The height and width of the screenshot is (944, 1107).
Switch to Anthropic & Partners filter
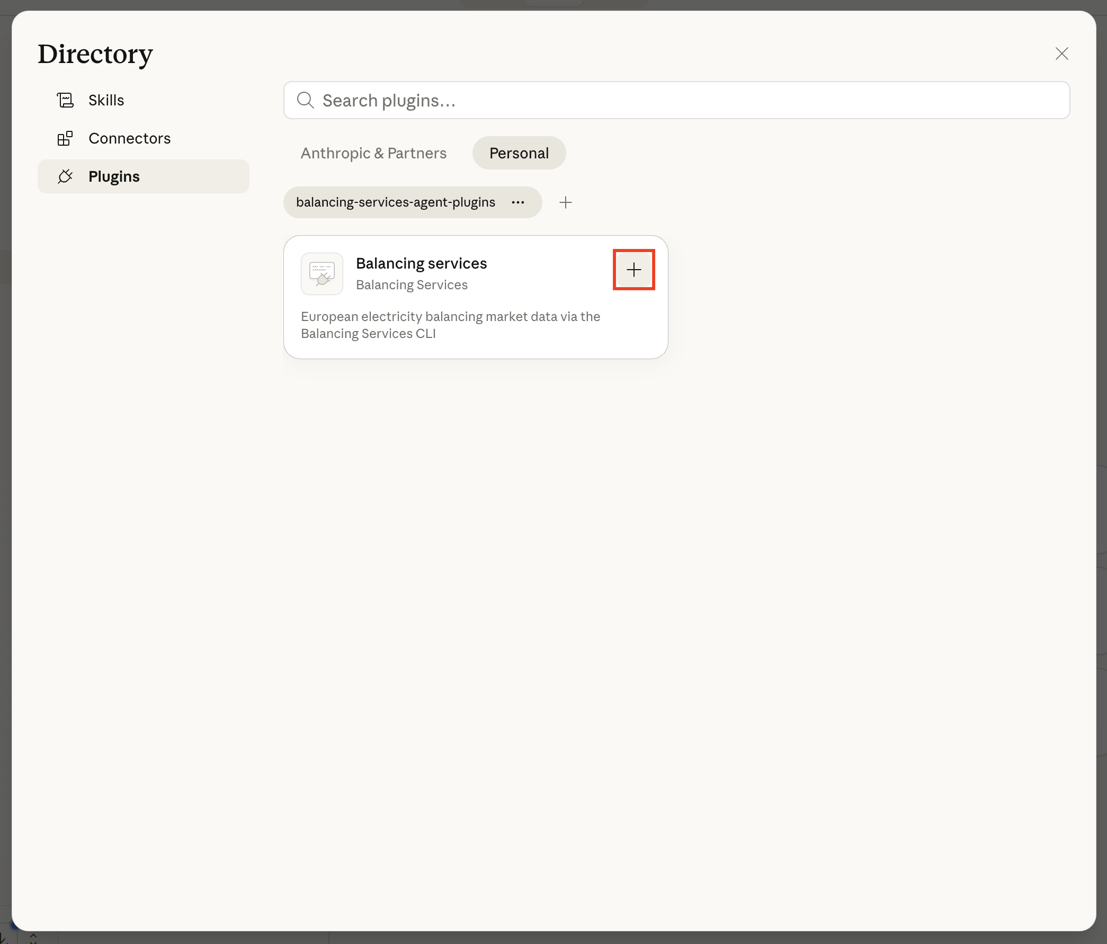click(x=373, y=153)
